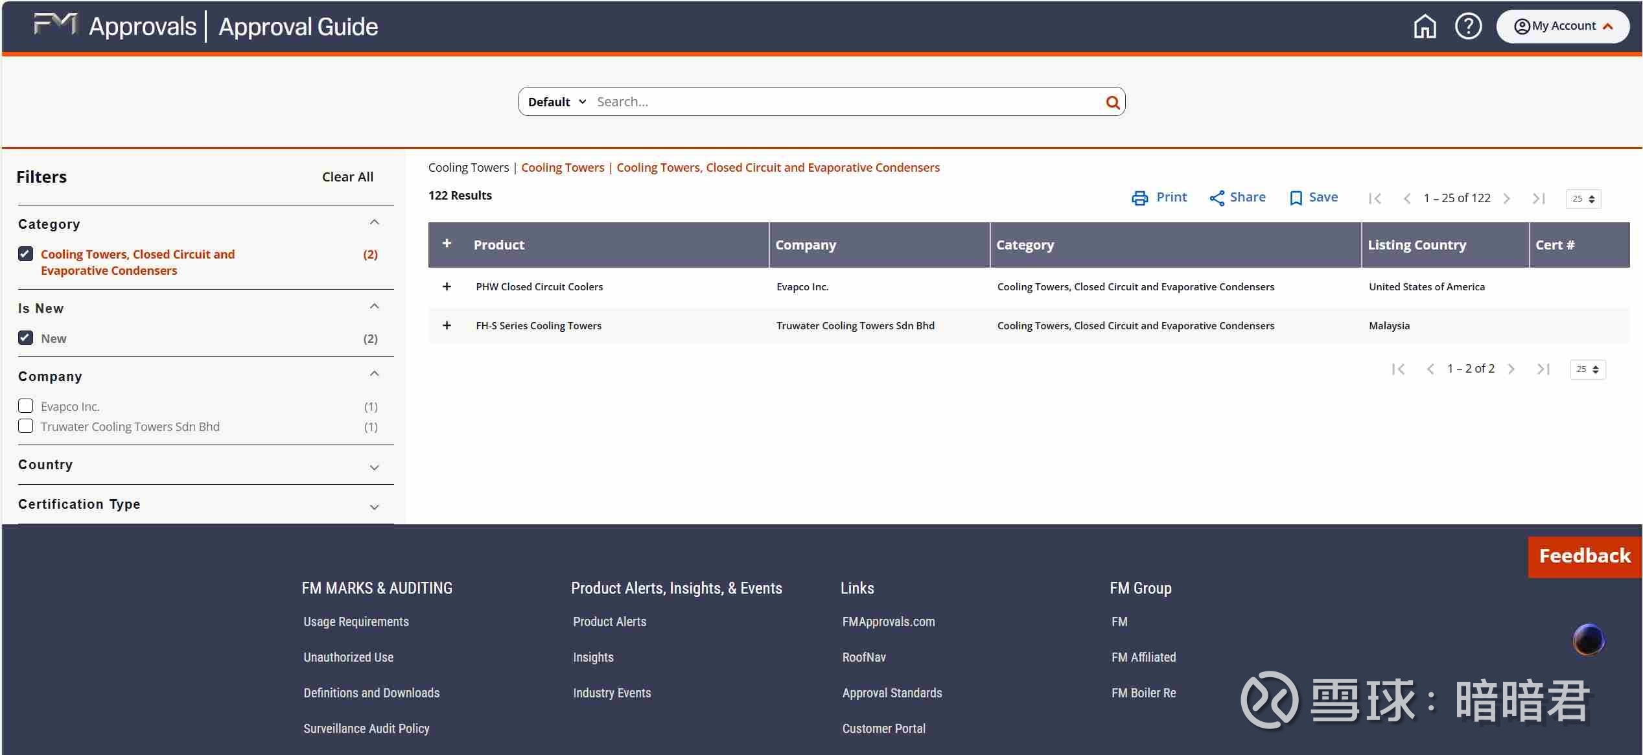Image resolution: width=1643 pixels, height=755 pixels.
Task: Click into the Search text field
Action: [843, 102]
